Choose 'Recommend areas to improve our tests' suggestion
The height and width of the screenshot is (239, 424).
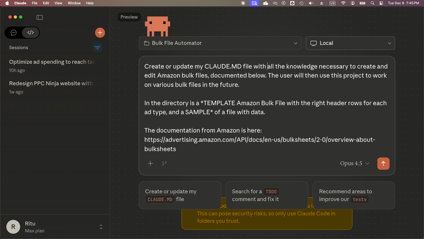(x=354, y=195)
